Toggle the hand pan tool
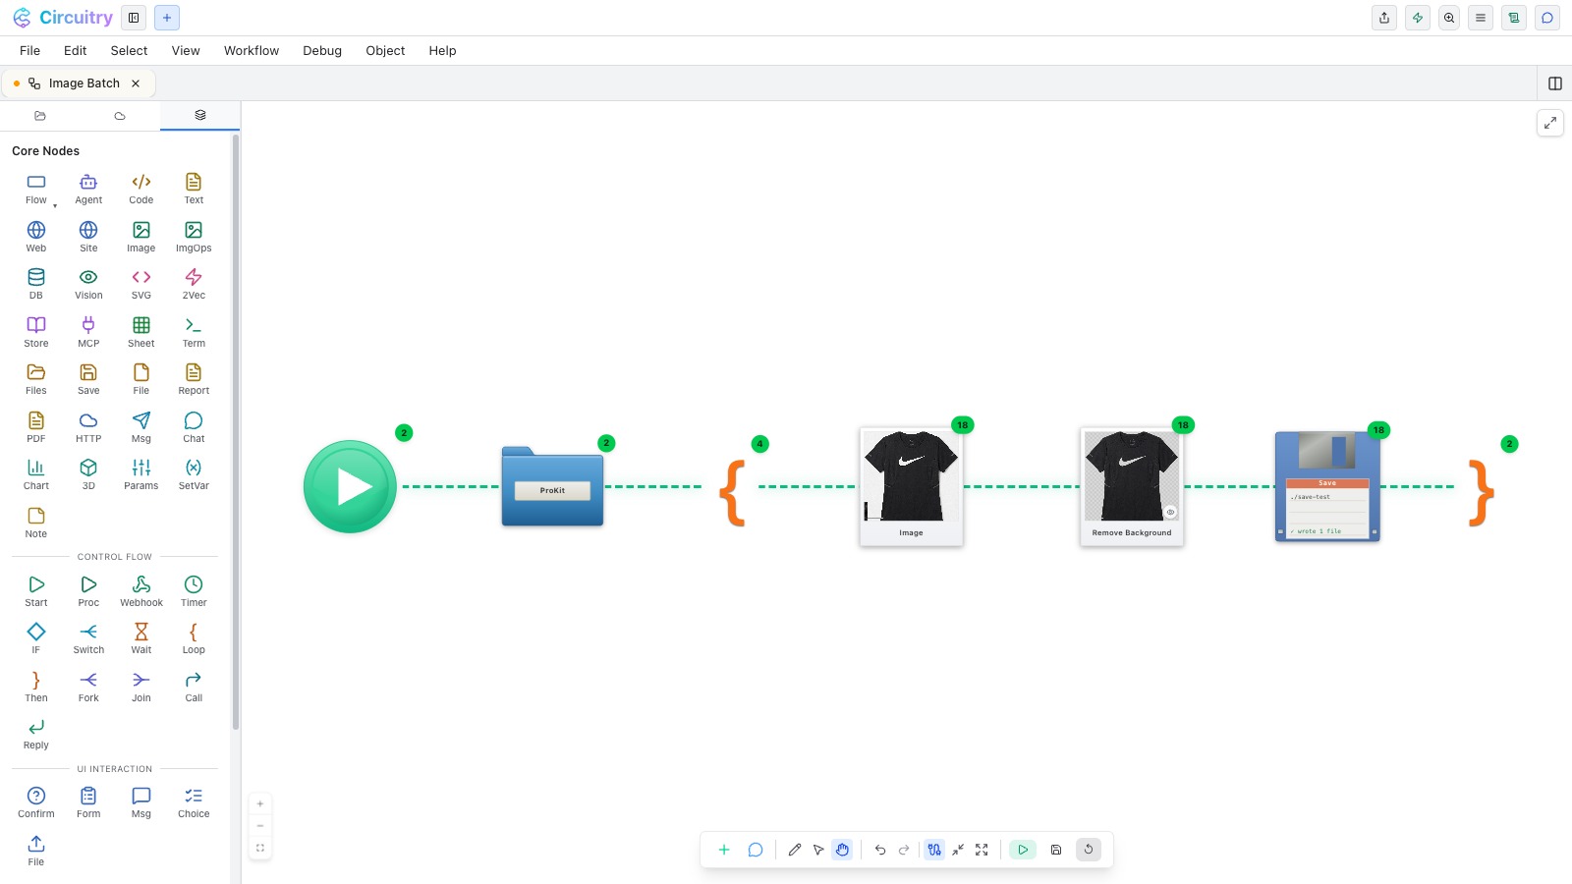 [x=842, y=850]
